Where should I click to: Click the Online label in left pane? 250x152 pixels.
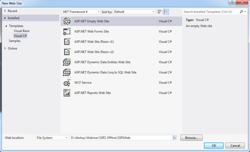[12, 48]
